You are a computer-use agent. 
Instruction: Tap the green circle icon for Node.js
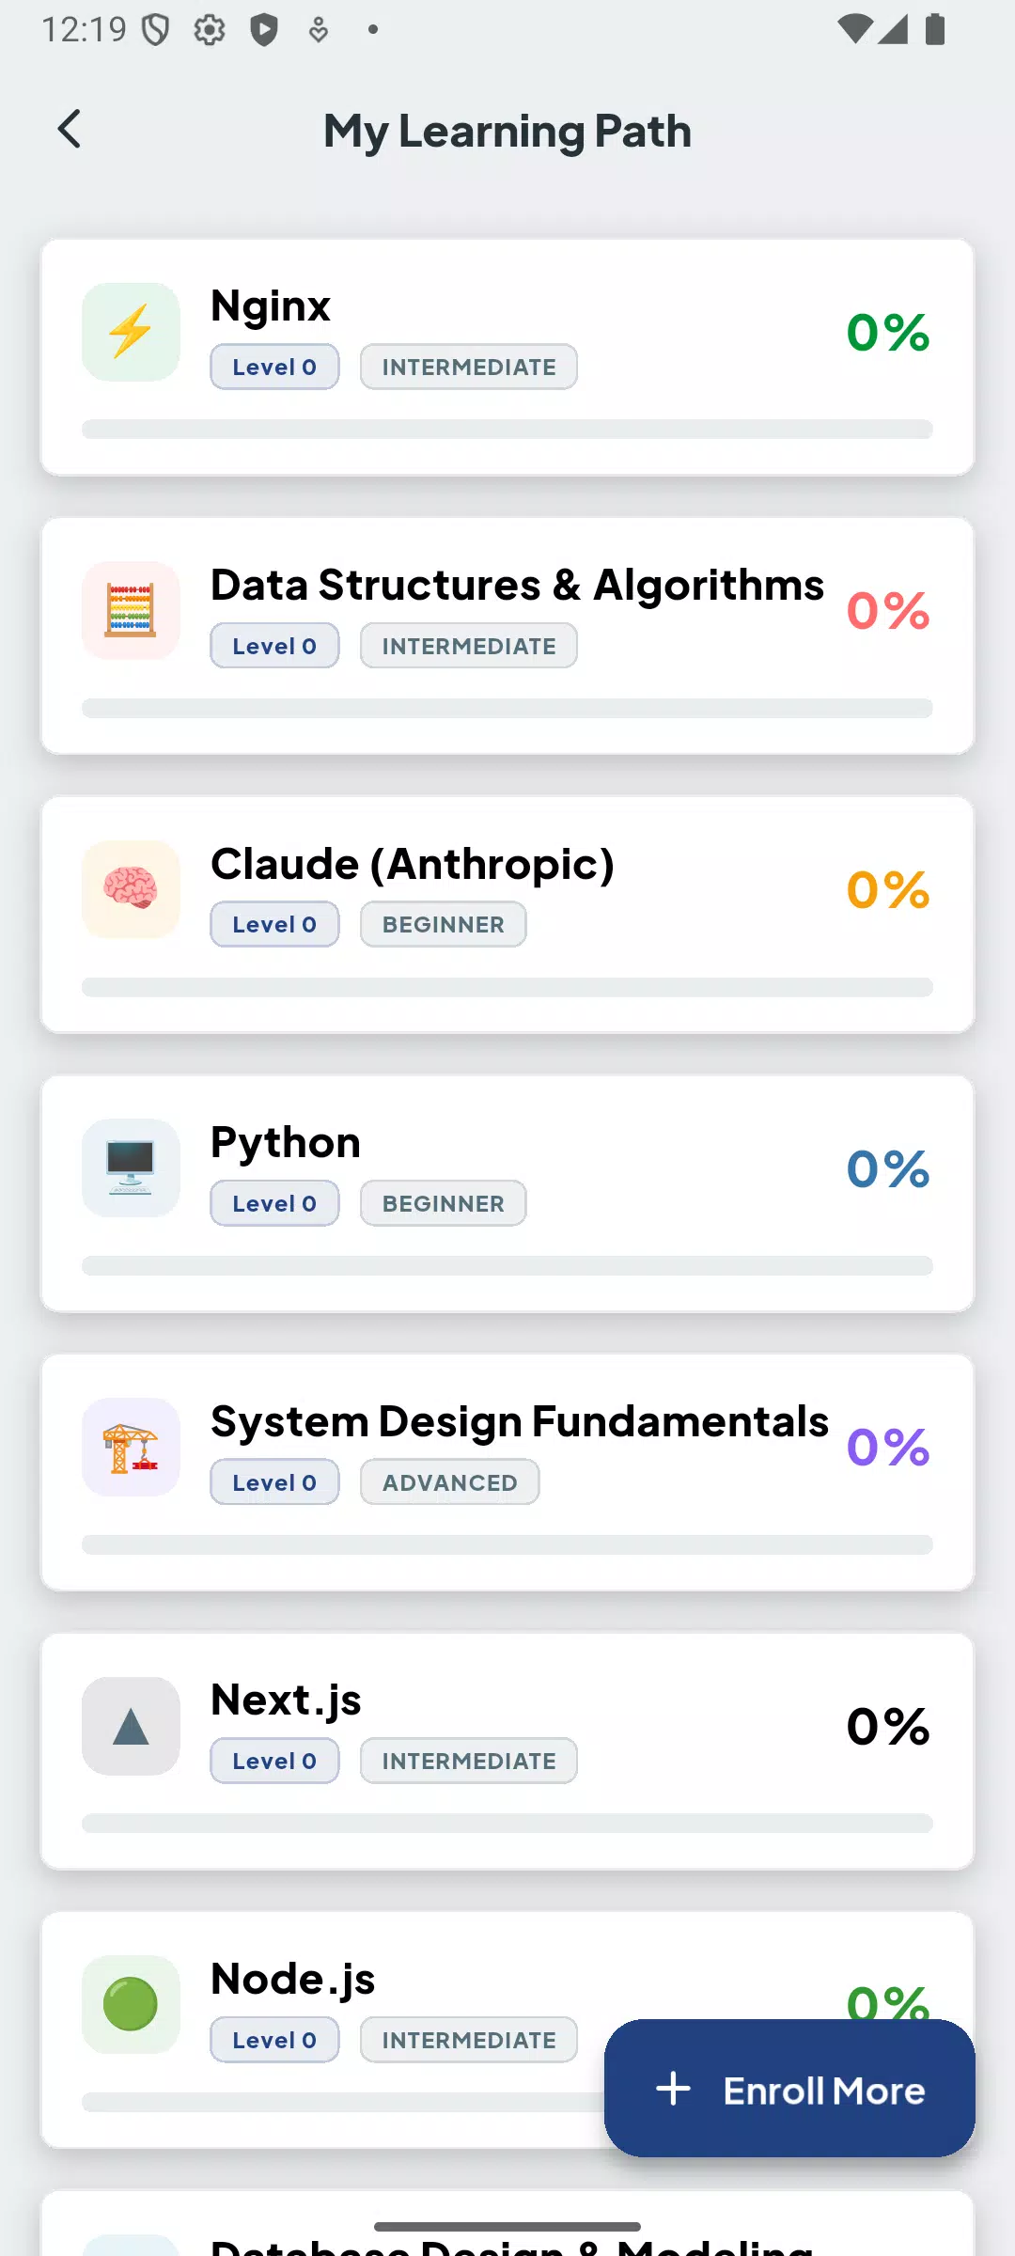pos(131,2005)
